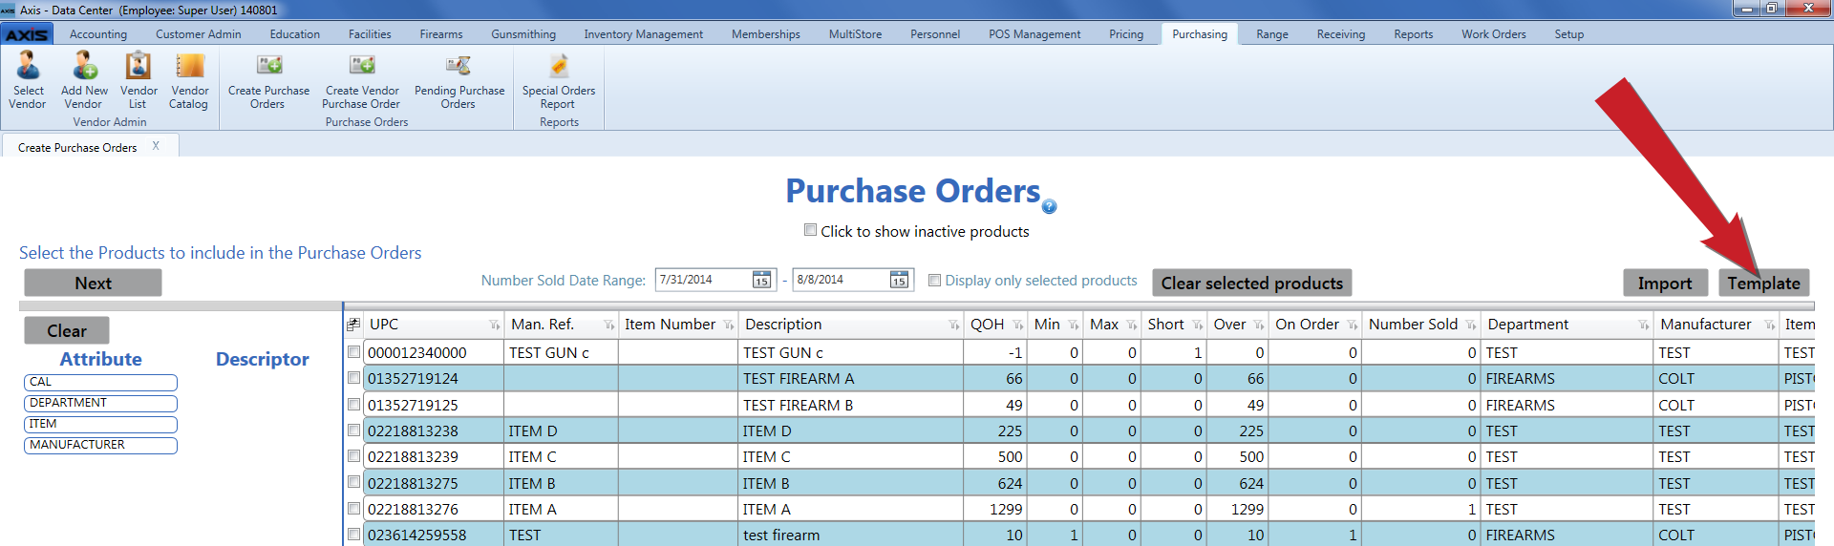
Task: Select the TEST FIREARM A description cell
Action: point(851,379)
